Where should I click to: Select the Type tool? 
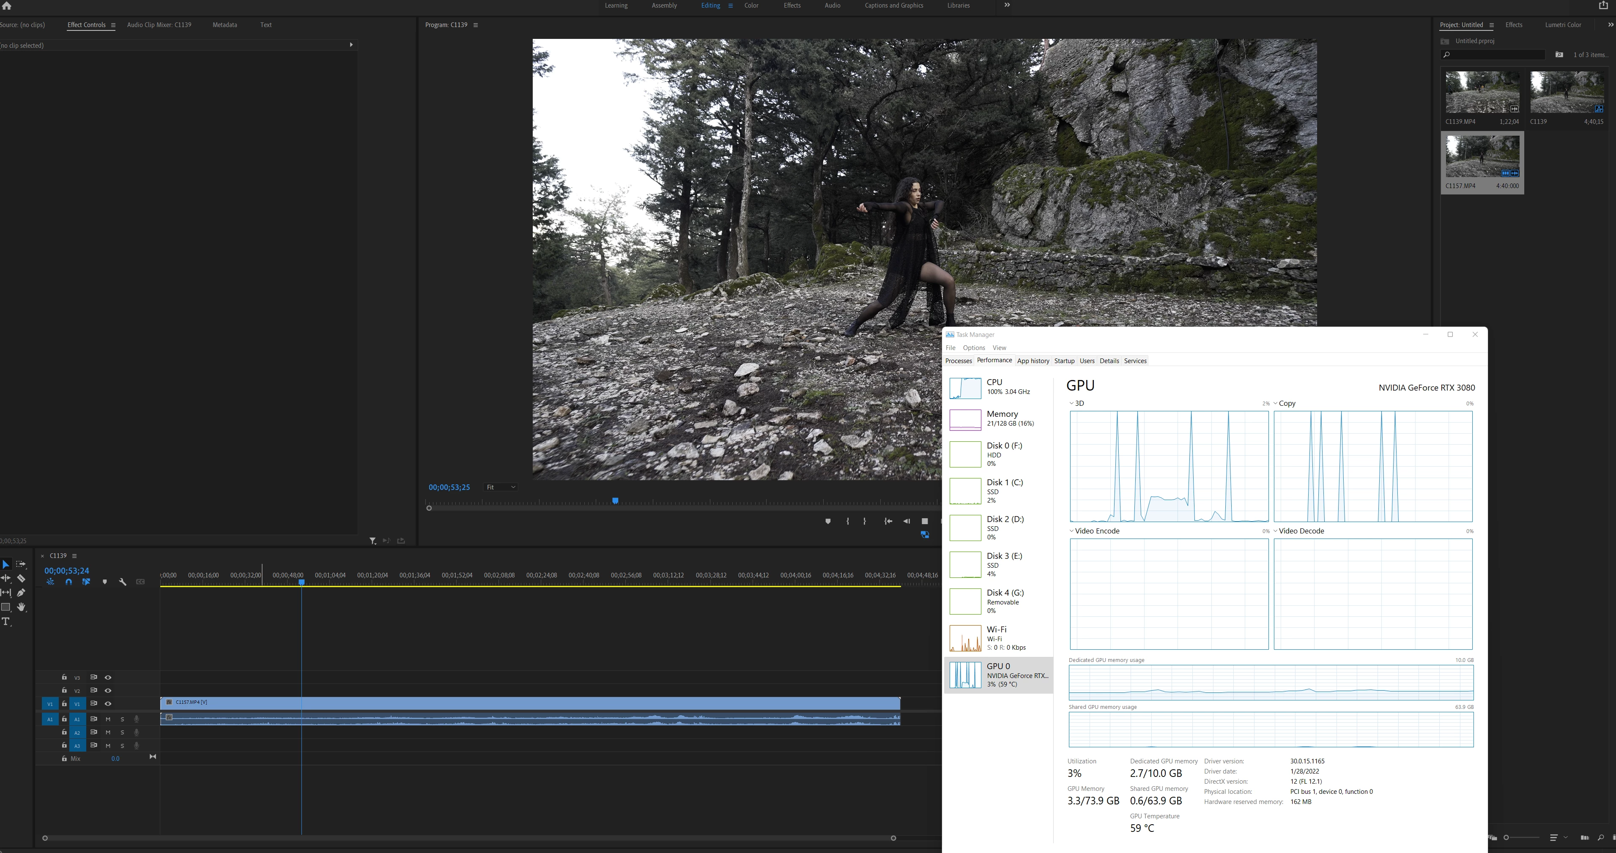click(6, 621)
